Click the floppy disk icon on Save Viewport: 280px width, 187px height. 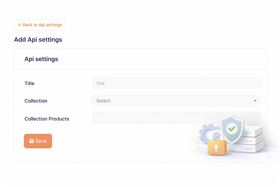(x=31, y=141)
